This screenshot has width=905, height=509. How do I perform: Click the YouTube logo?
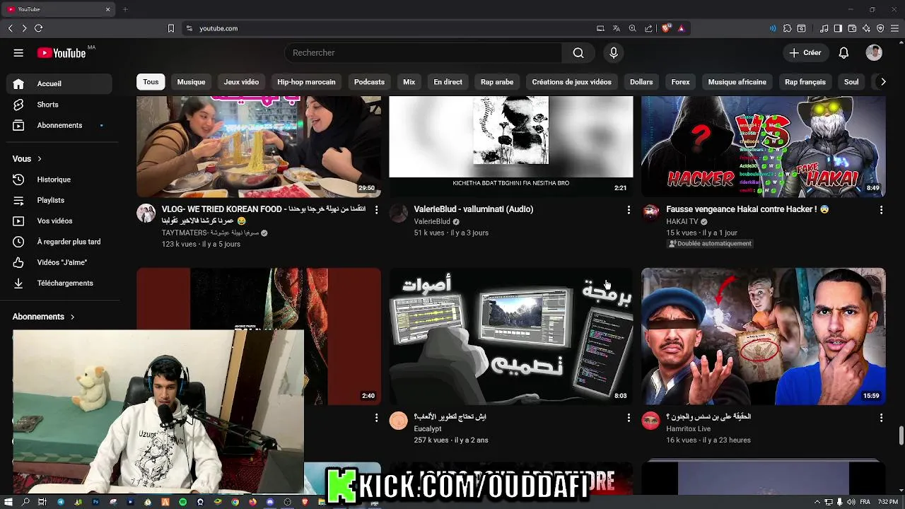click(62, 53)
